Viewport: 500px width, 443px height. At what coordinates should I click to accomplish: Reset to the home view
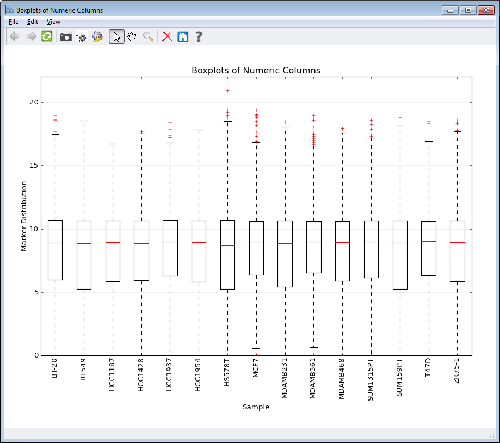pyautogui.click(x=182, y=36)
